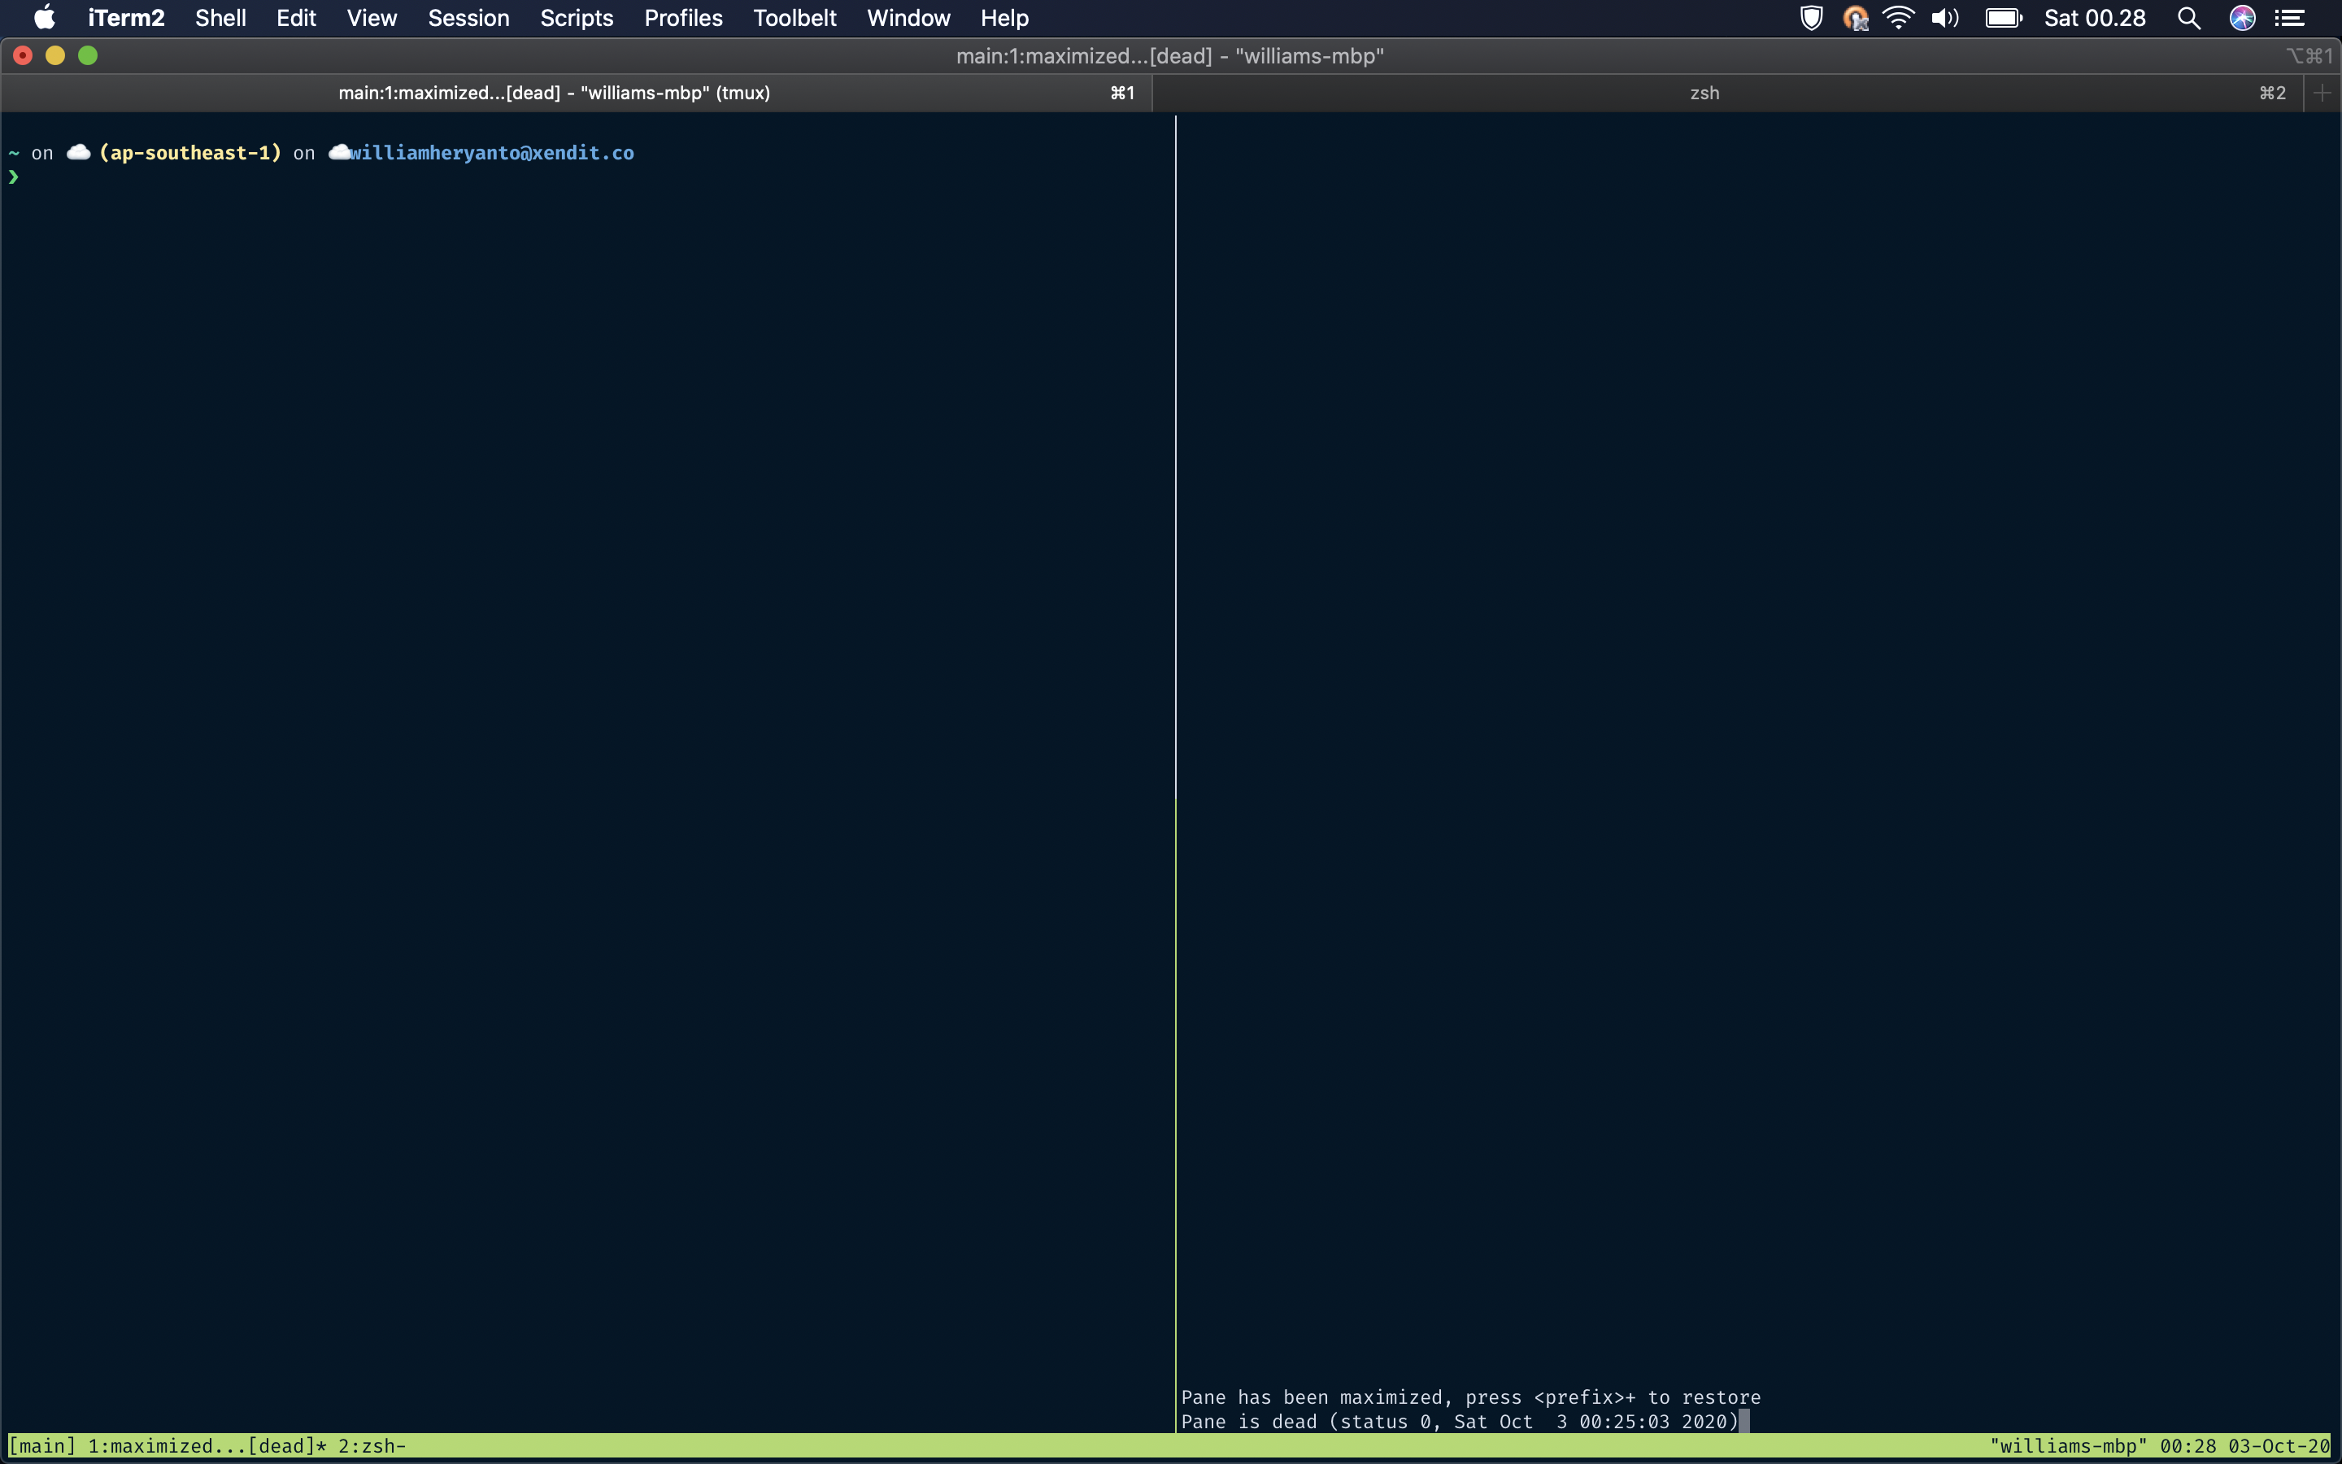Open the Profiles menu
The height and width of the screenshot is (1464, 2342).
[x=683, y=17]
